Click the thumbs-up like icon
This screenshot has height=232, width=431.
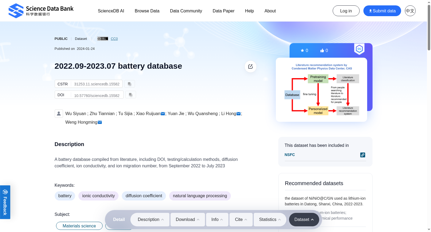click(x=322, y=50)
